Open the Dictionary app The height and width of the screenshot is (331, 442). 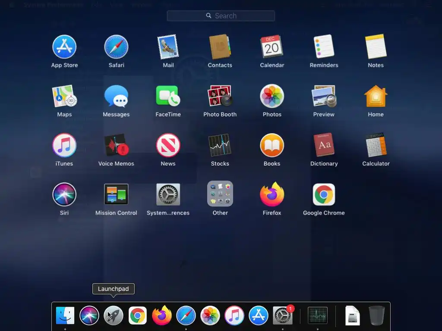324,145
